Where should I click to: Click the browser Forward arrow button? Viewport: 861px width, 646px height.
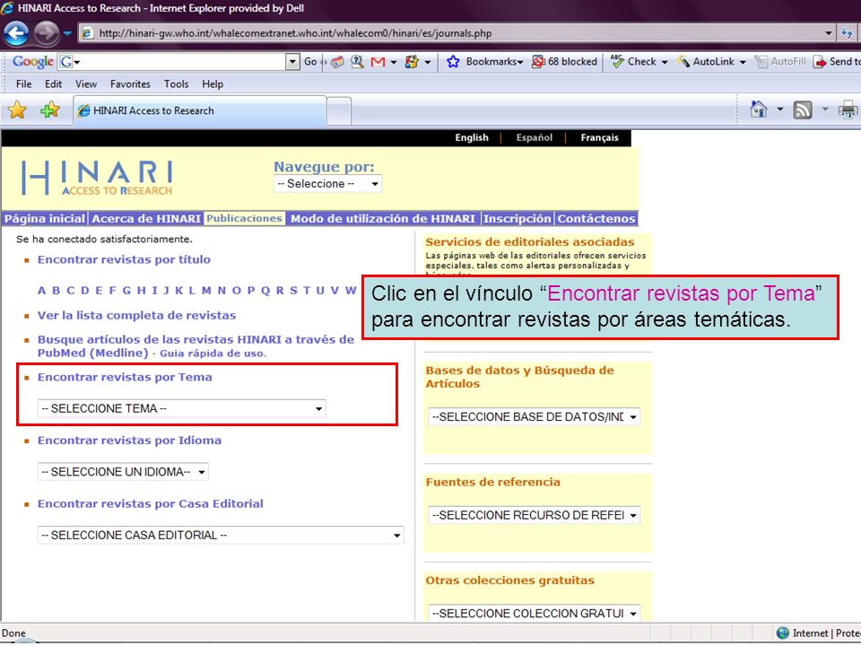tap(46, 33)
